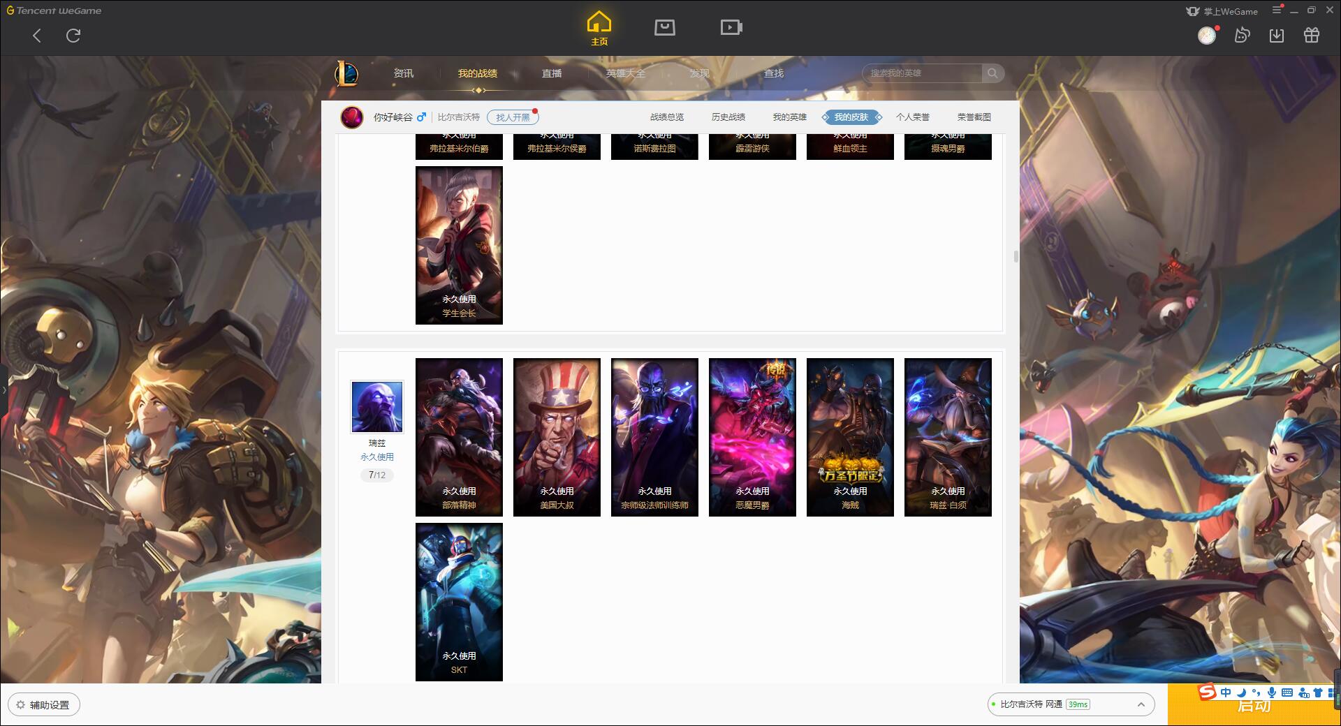Open the 主页 home tab

[x=599, y=29]
